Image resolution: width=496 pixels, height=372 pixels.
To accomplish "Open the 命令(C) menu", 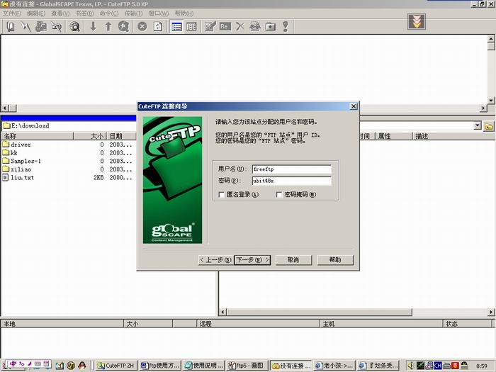I will point(109,13).
